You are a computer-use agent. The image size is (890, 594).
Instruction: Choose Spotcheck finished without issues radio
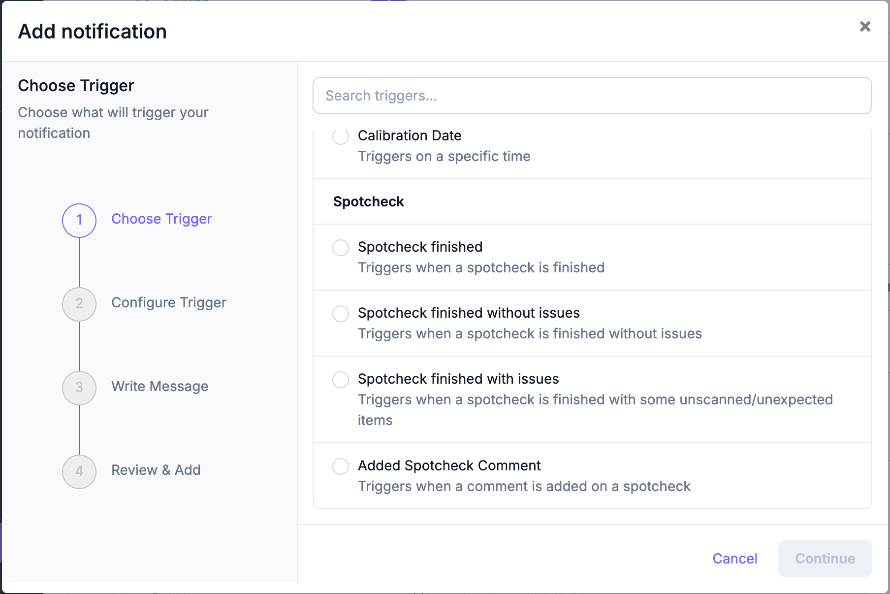click(x=341, y=313)
